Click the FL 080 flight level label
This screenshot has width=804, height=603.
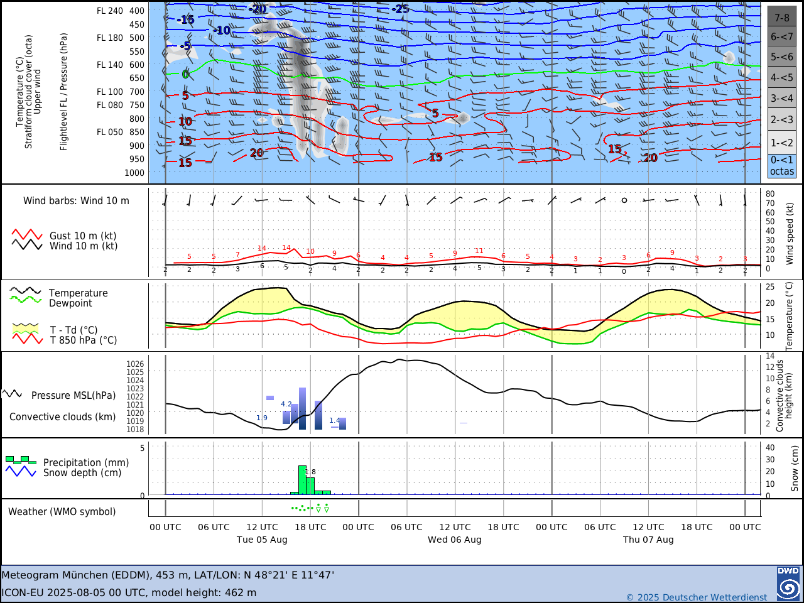point(110,105)
